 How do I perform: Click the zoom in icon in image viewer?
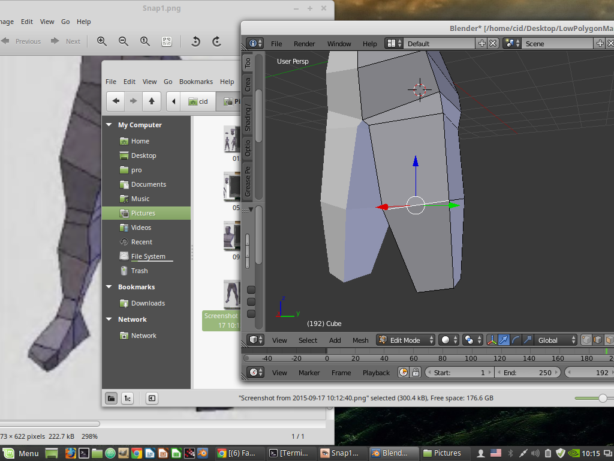pos(102,41)
